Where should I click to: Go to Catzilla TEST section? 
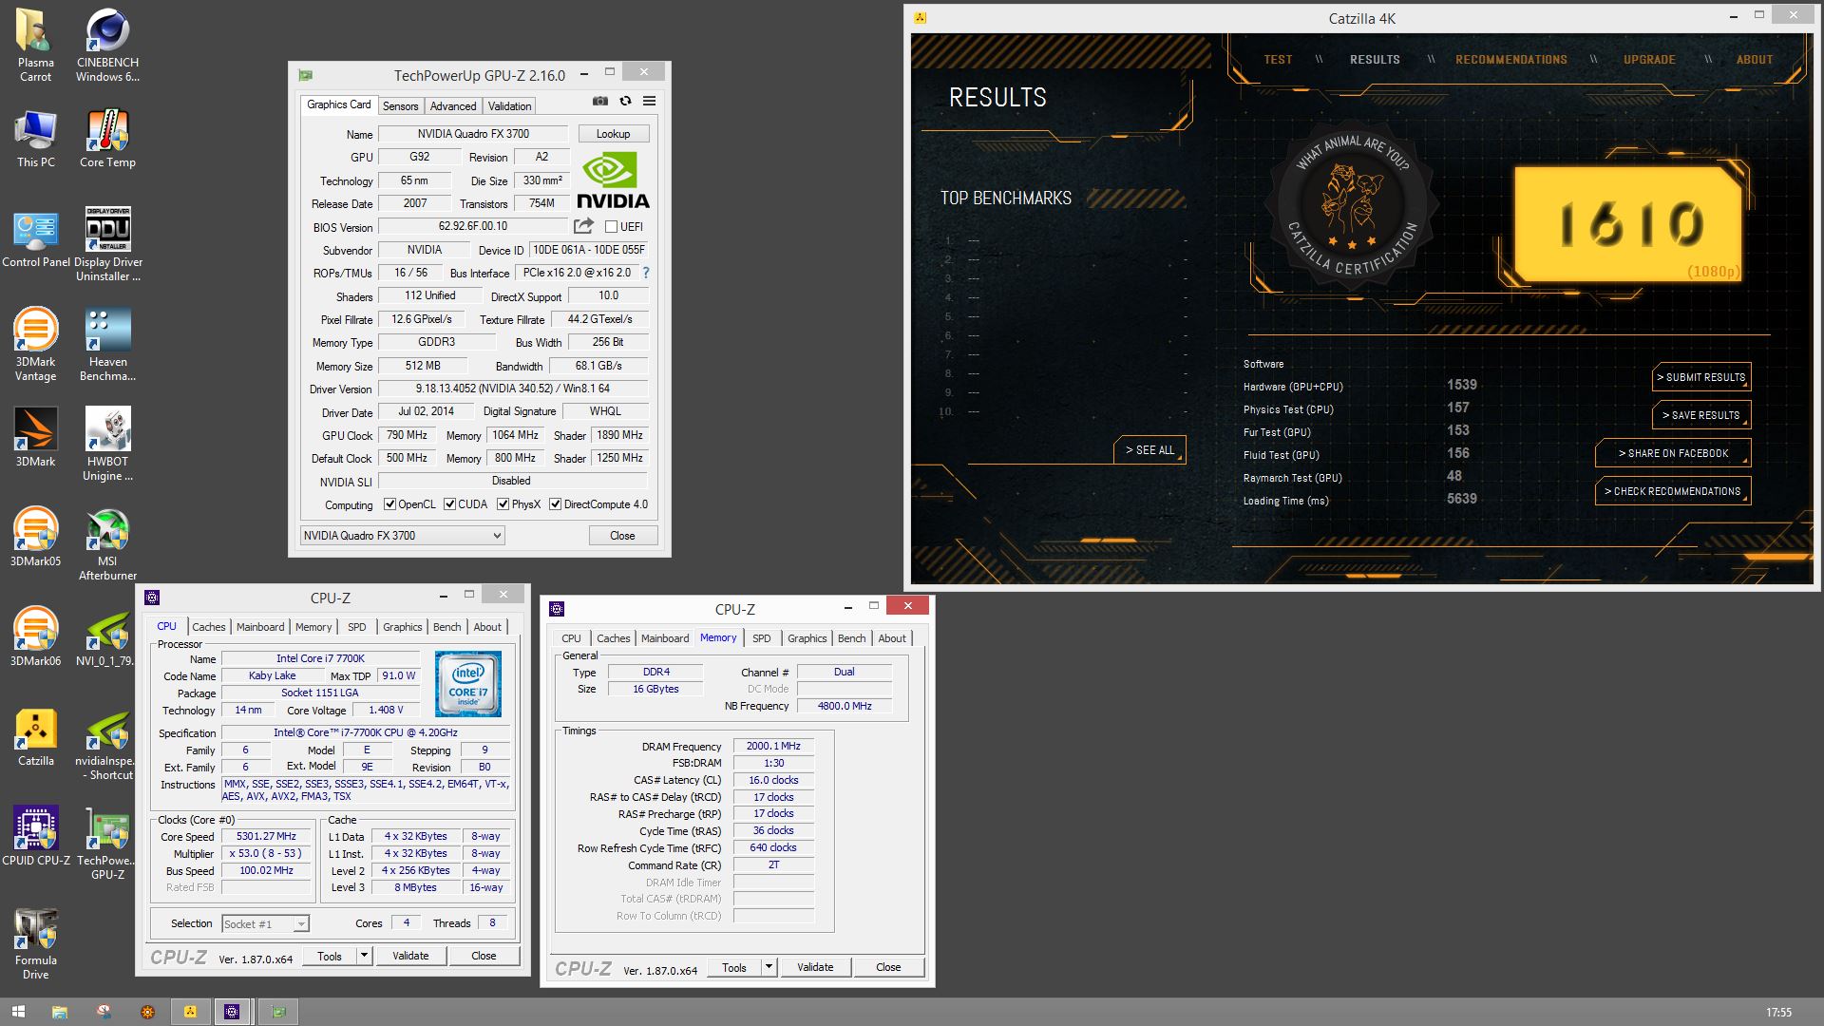tap(1278, 59)
